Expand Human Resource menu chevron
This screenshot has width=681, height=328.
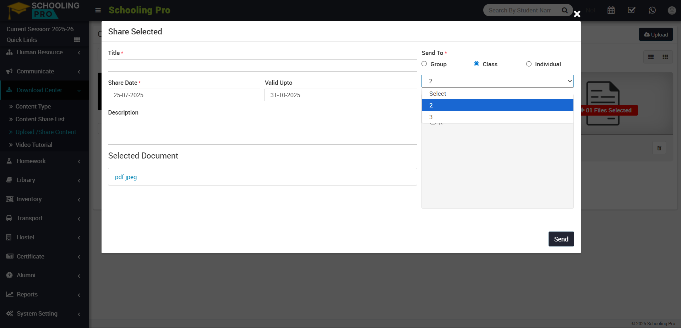(79, 52)
